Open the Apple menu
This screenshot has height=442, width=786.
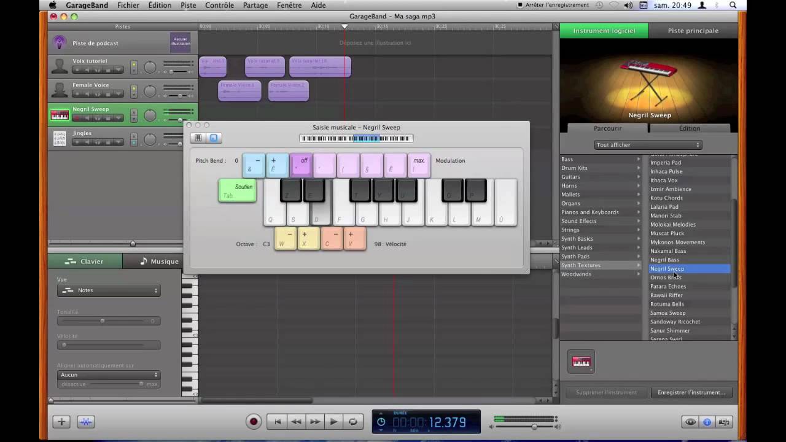pyautogui.click(x=53, y=6)
